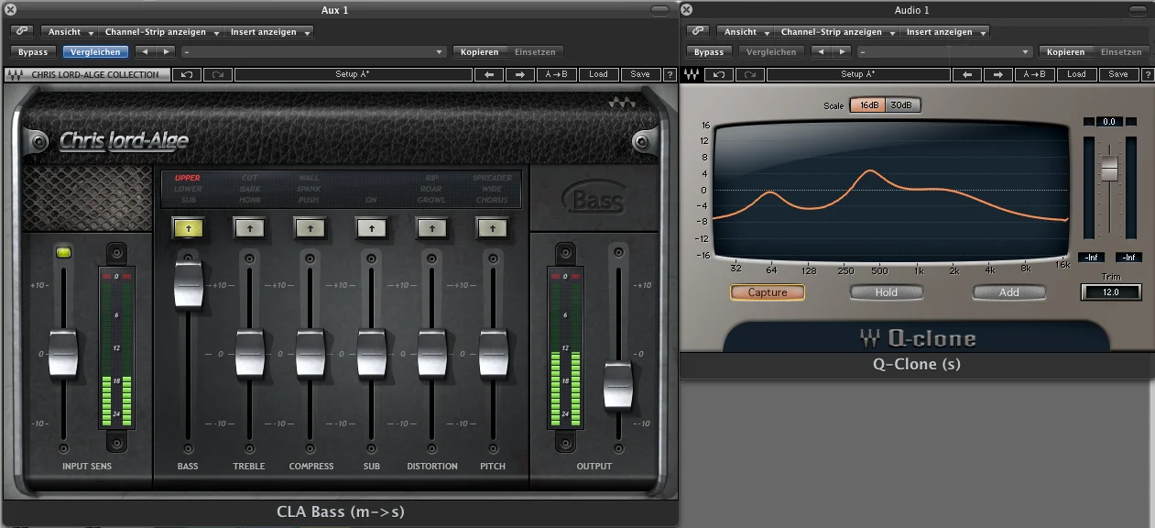Open Insert anzeigen dropdown in Aux 1

pos(268,31)
